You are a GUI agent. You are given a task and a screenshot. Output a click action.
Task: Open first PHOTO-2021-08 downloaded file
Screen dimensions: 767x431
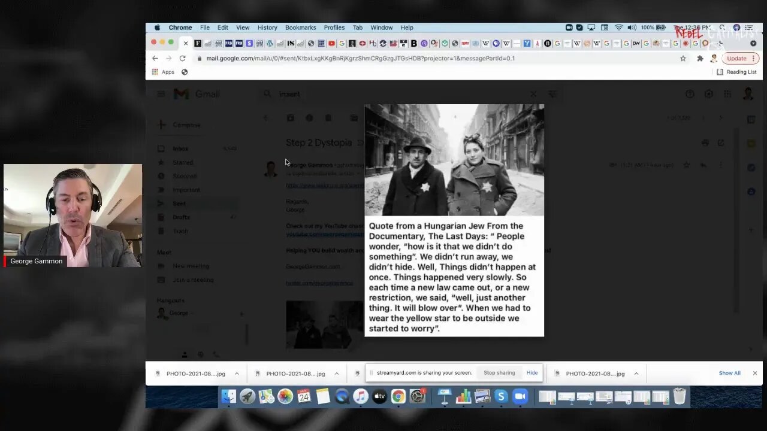pyautogui.click(x=195, y=374)
